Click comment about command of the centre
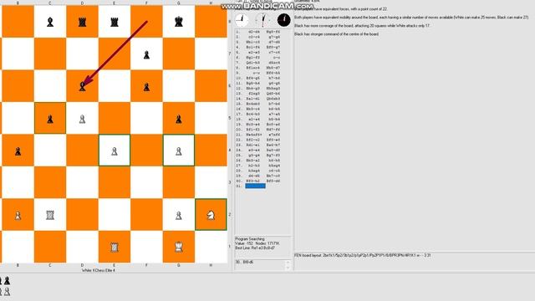 pos(336,34)
